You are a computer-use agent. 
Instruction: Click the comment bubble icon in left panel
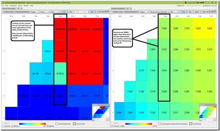pos(108,12)
